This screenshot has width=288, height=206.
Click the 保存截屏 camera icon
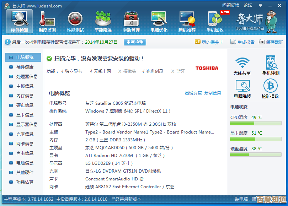click(x=262, y=42)
